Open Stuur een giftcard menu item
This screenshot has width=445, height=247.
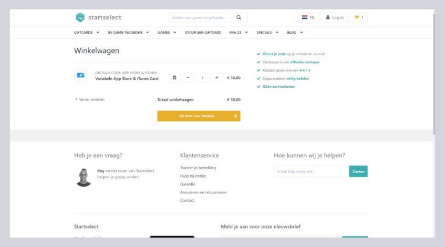pyautogui.click(x=203, y=33)
